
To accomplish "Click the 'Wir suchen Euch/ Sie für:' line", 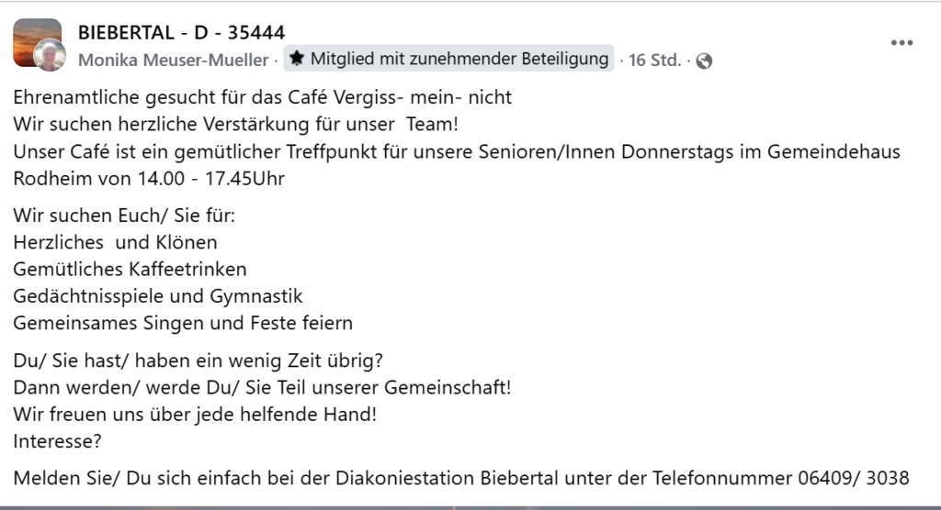I will [x=124, y=216].
